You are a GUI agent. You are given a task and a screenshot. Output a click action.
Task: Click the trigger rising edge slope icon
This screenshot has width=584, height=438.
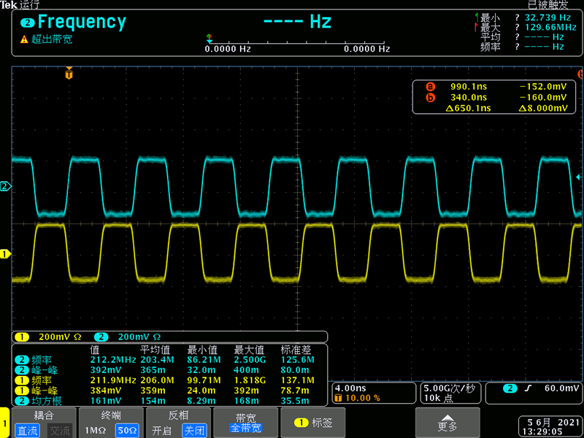525,388
